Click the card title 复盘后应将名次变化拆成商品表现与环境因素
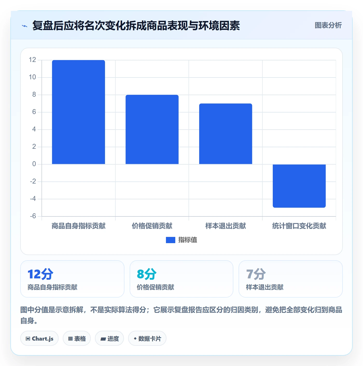 [136, 26]
